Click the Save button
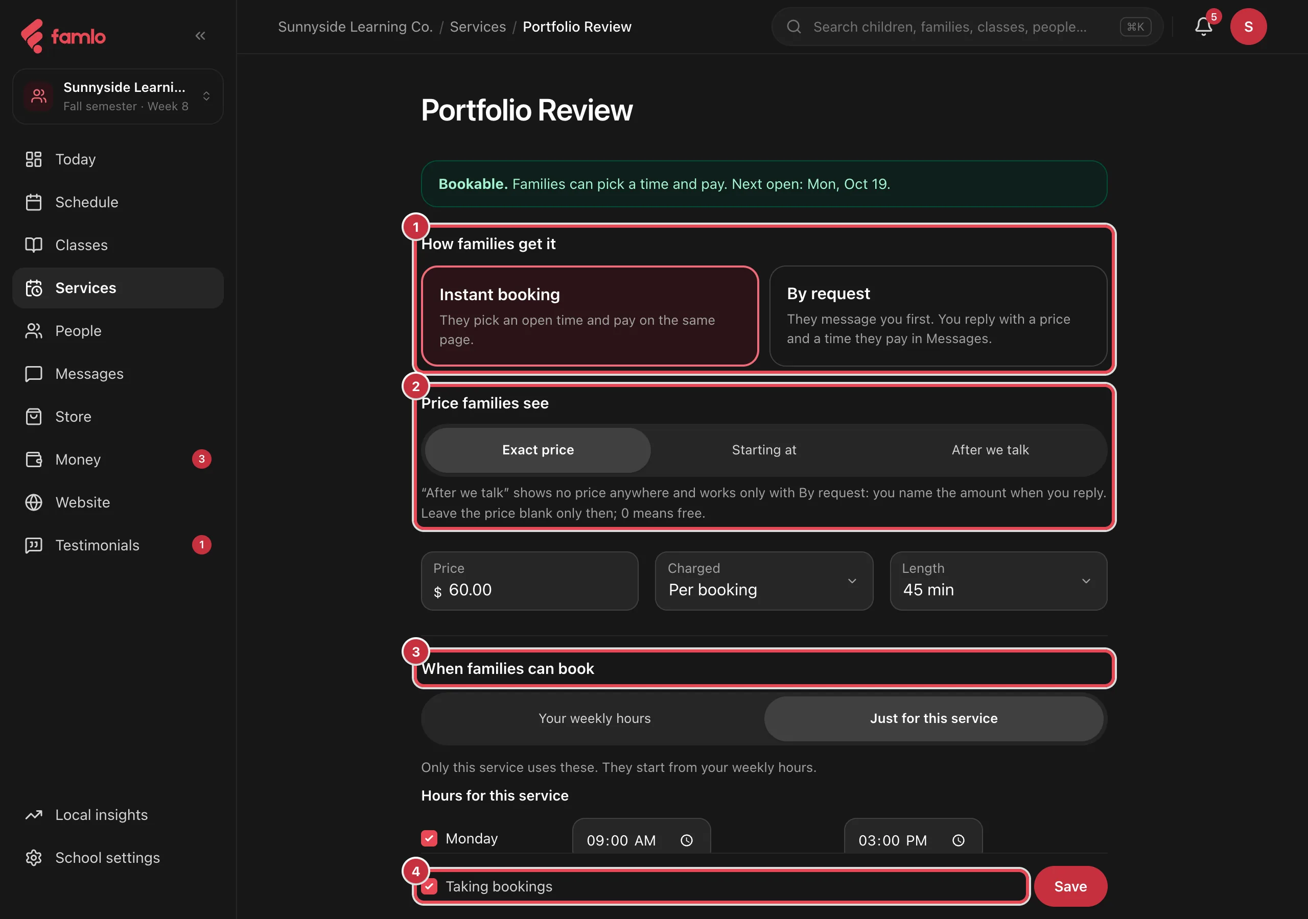 pyautogui.click(x=1070, y=886)
